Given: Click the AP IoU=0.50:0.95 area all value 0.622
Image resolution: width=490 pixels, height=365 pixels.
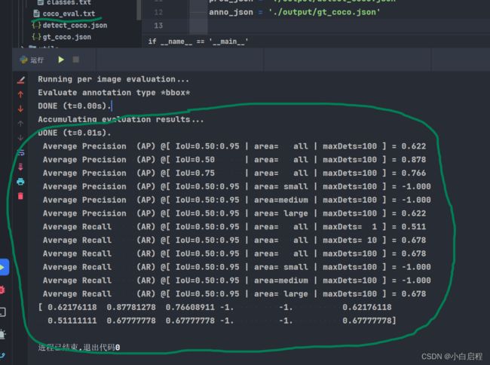Looking at the screenshot, I should tap(413, 146).
